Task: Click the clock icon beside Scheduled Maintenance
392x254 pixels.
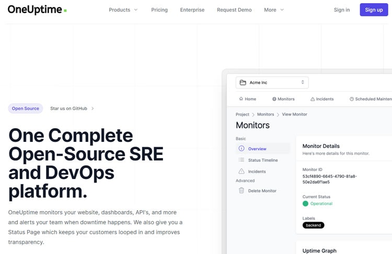Action: coord(352,99)
